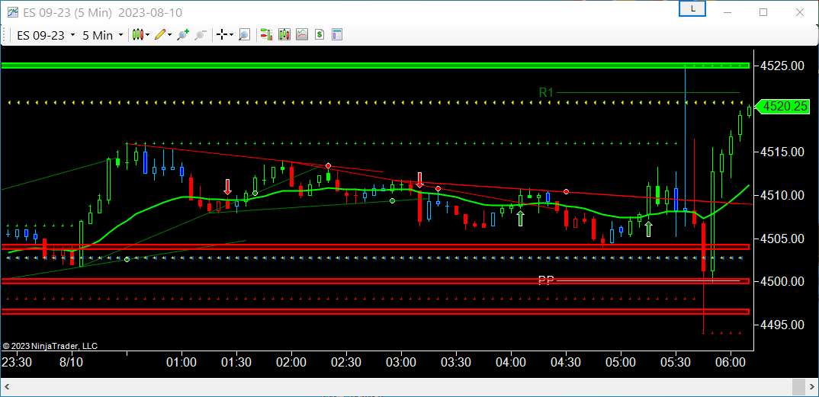The width and height of the screenshot is (819, 397).
Task: Maximize the chart window
Action: (763, 12)
